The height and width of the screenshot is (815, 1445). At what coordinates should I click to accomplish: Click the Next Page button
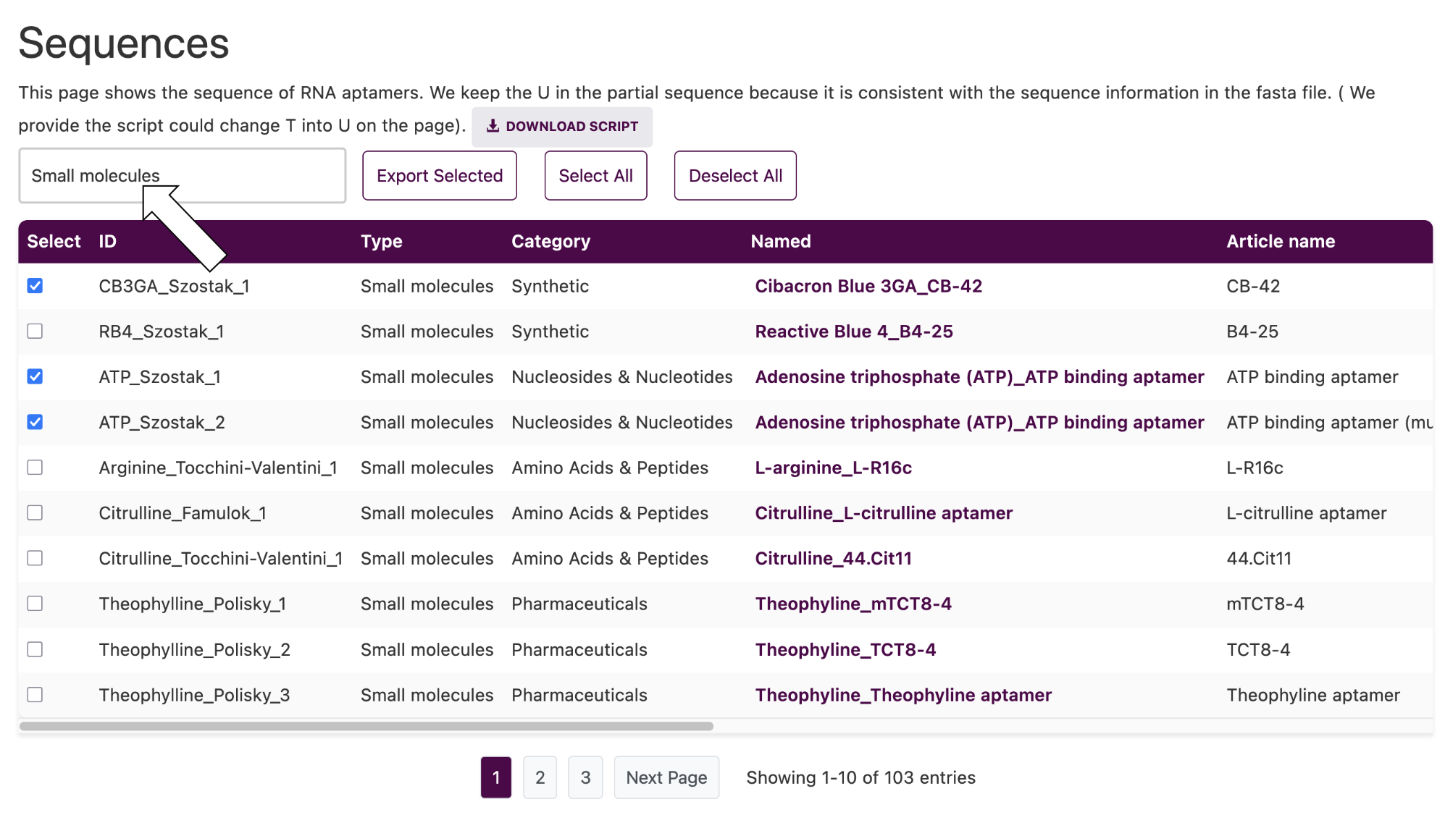(x=666, y=777)
